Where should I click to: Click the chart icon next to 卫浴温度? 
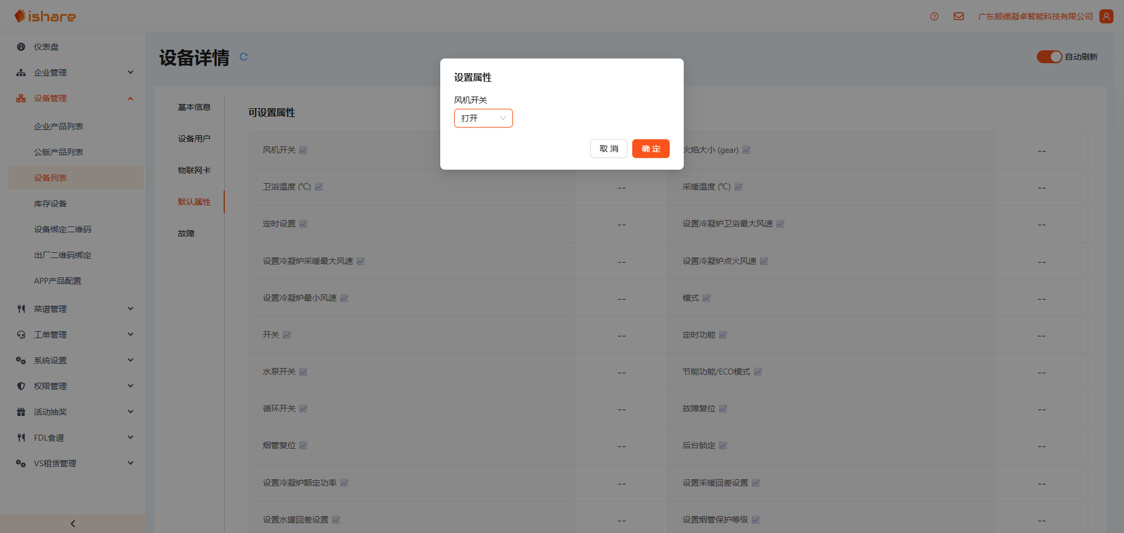(x=319, y=187)
